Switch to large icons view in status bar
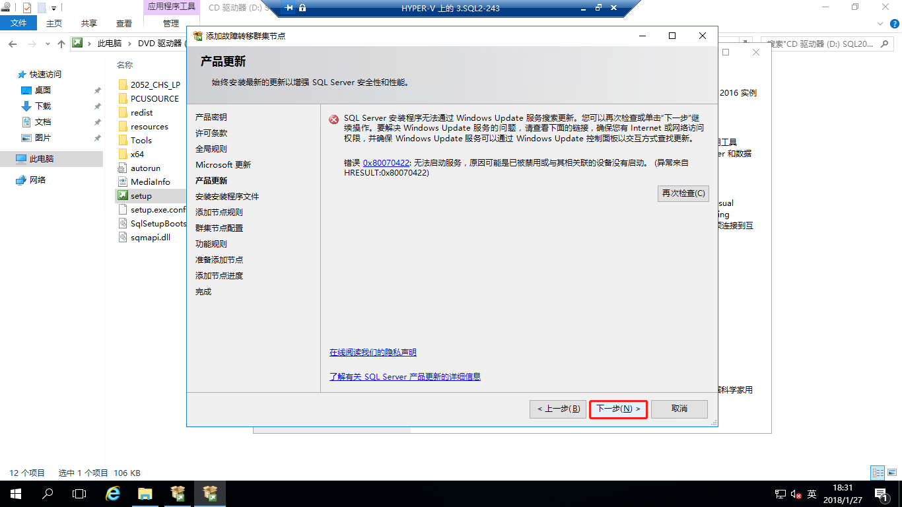The height and width of the screenshot is (507, 902). tap(891, 473)
